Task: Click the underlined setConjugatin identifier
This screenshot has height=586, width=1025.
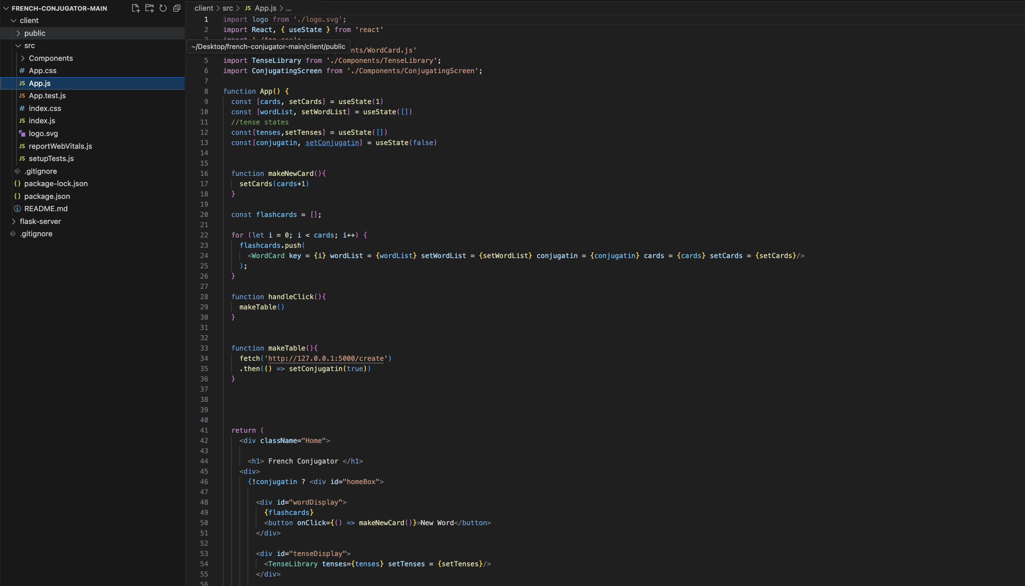Action: click(x=332, y=143)
